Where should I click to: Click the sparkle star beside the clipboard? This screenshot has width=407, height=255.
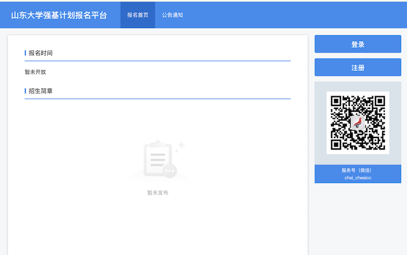click(x=181, y=145)
